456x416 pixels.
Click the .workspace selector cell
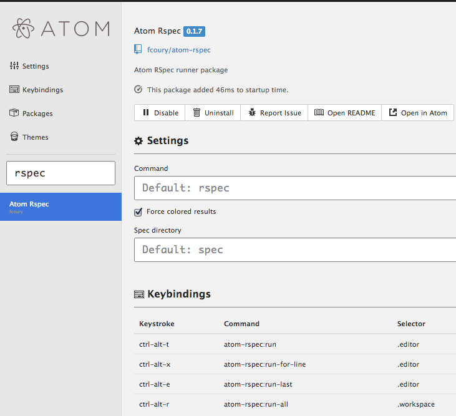point(416,404)
